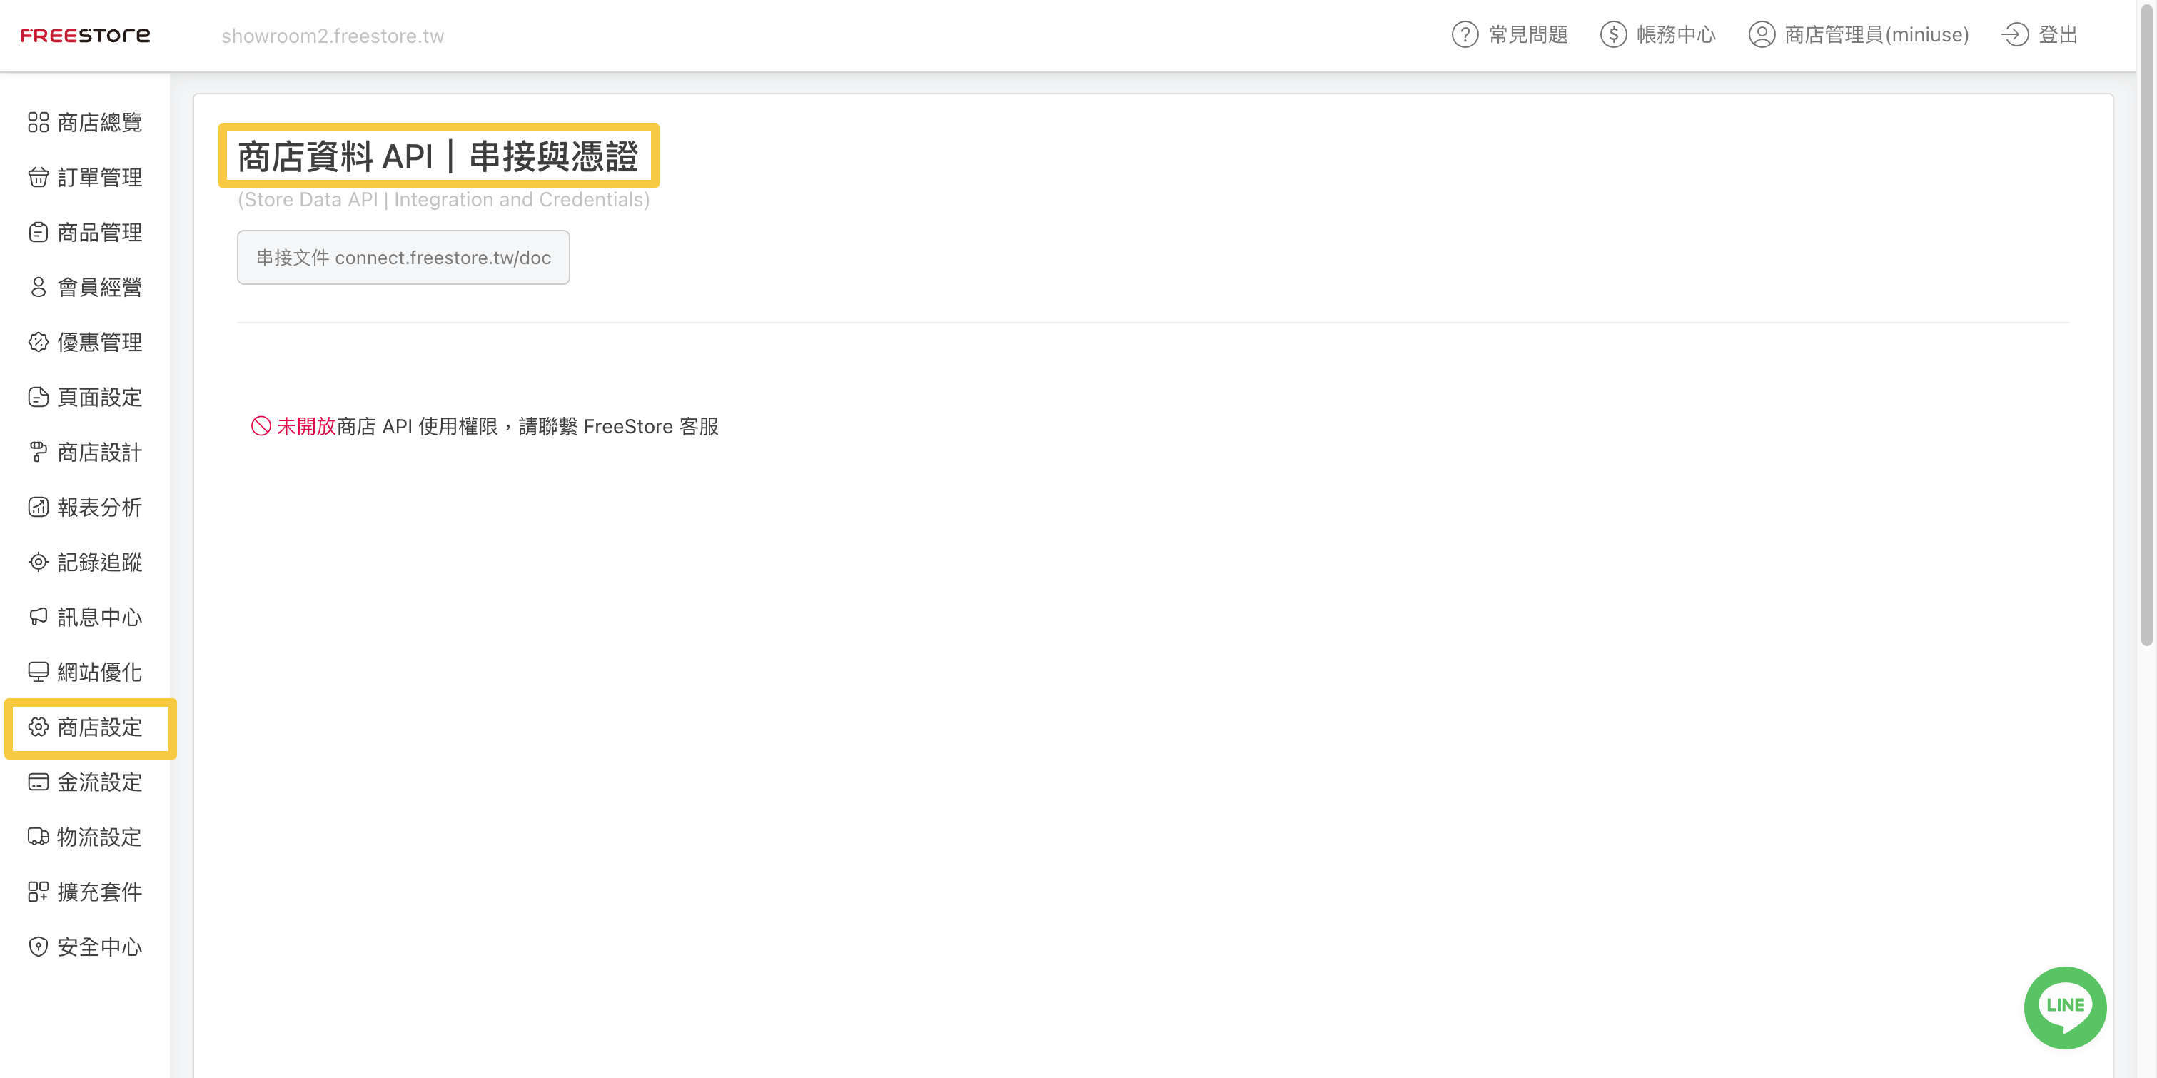Viewport: 2157px width, 1078px height.
Task: Click the store admin user avatar icon
Action: click(1761, 34)
